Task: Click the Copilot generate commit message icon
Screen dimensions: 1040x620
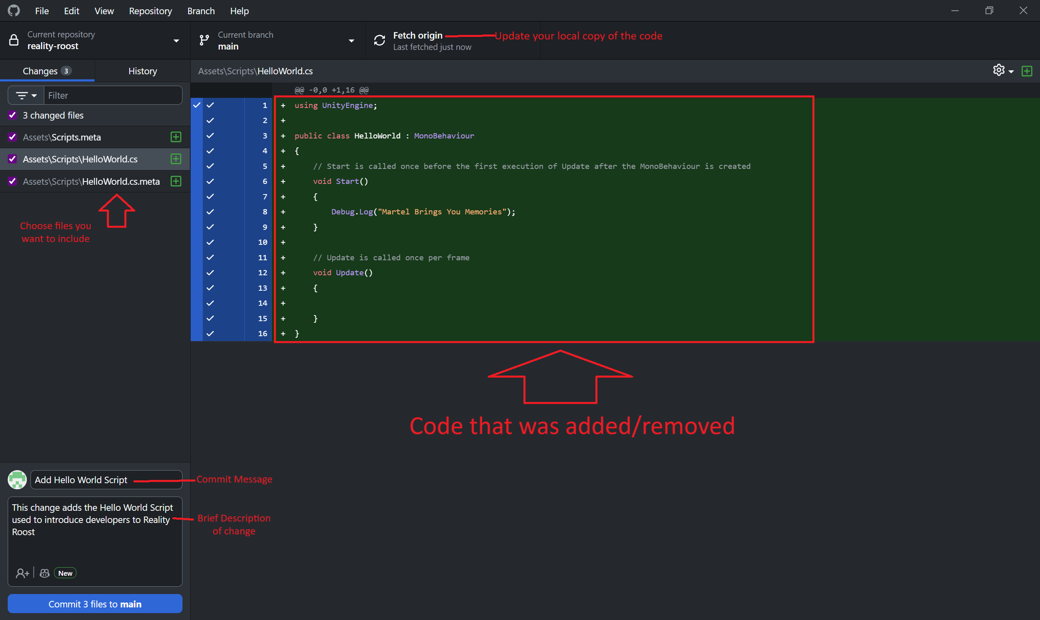Action: coord(45,573)
